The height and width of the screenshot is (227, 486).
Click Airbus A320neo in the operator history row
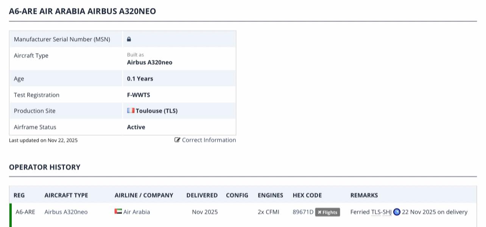point(66,212)
